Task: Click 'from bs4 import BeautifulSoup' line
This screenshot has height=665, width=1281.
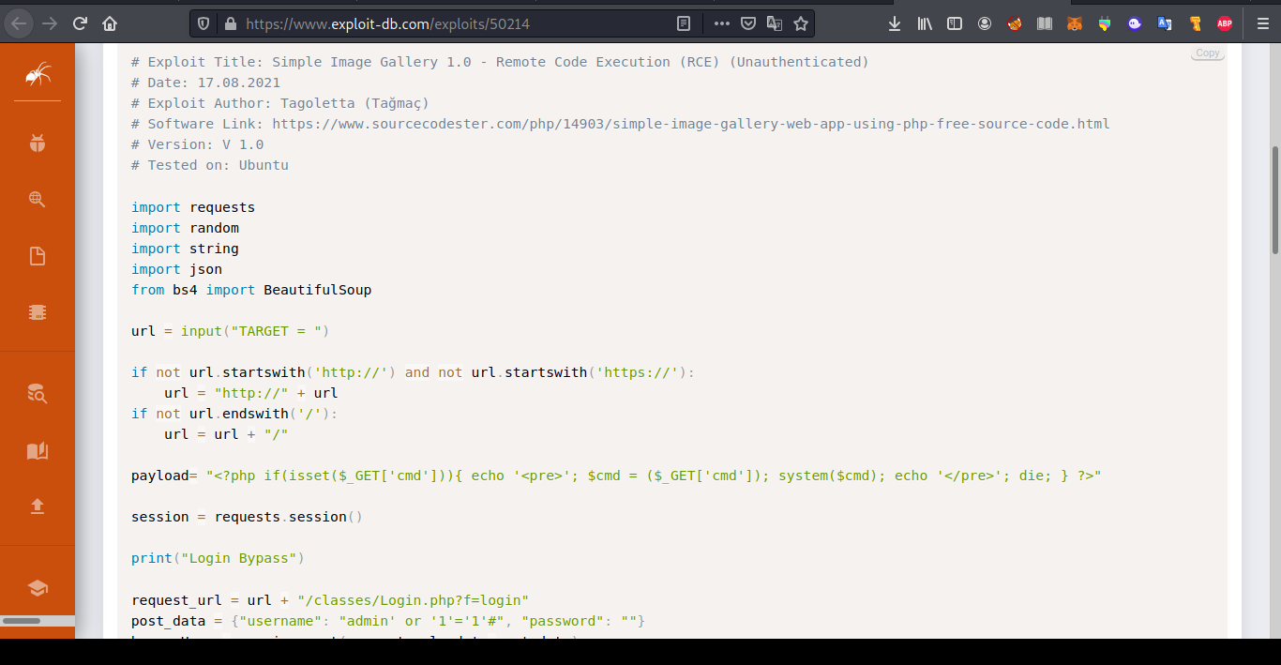Action: (x=251, y=290)
